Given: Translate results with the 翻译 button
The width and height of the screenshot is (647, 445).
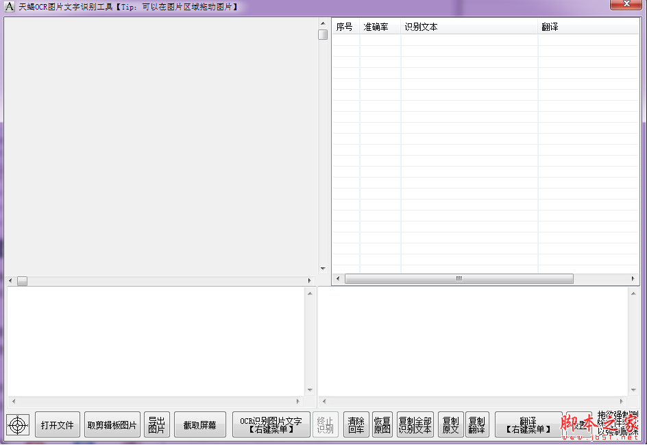Looking at the screenshot, I should click(x=528, y=424).
